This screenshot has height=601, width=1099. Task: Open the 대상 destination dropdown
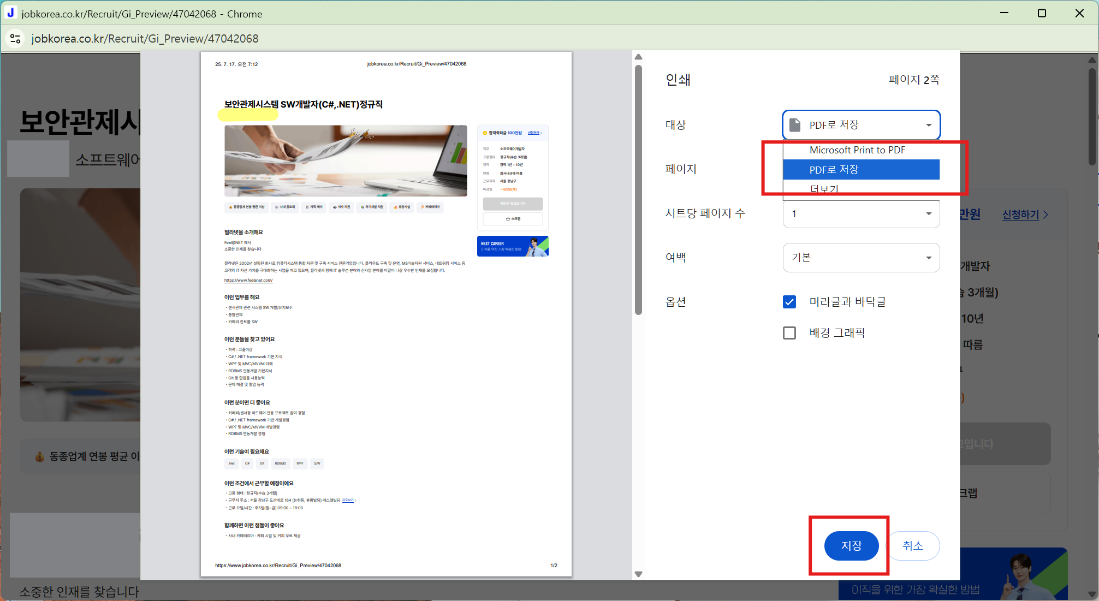coord(861,125)
